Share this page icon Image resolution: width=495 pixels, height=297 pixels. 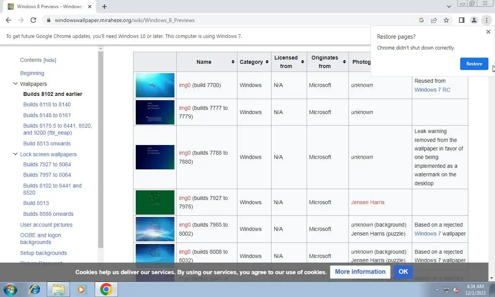point(434,20)
